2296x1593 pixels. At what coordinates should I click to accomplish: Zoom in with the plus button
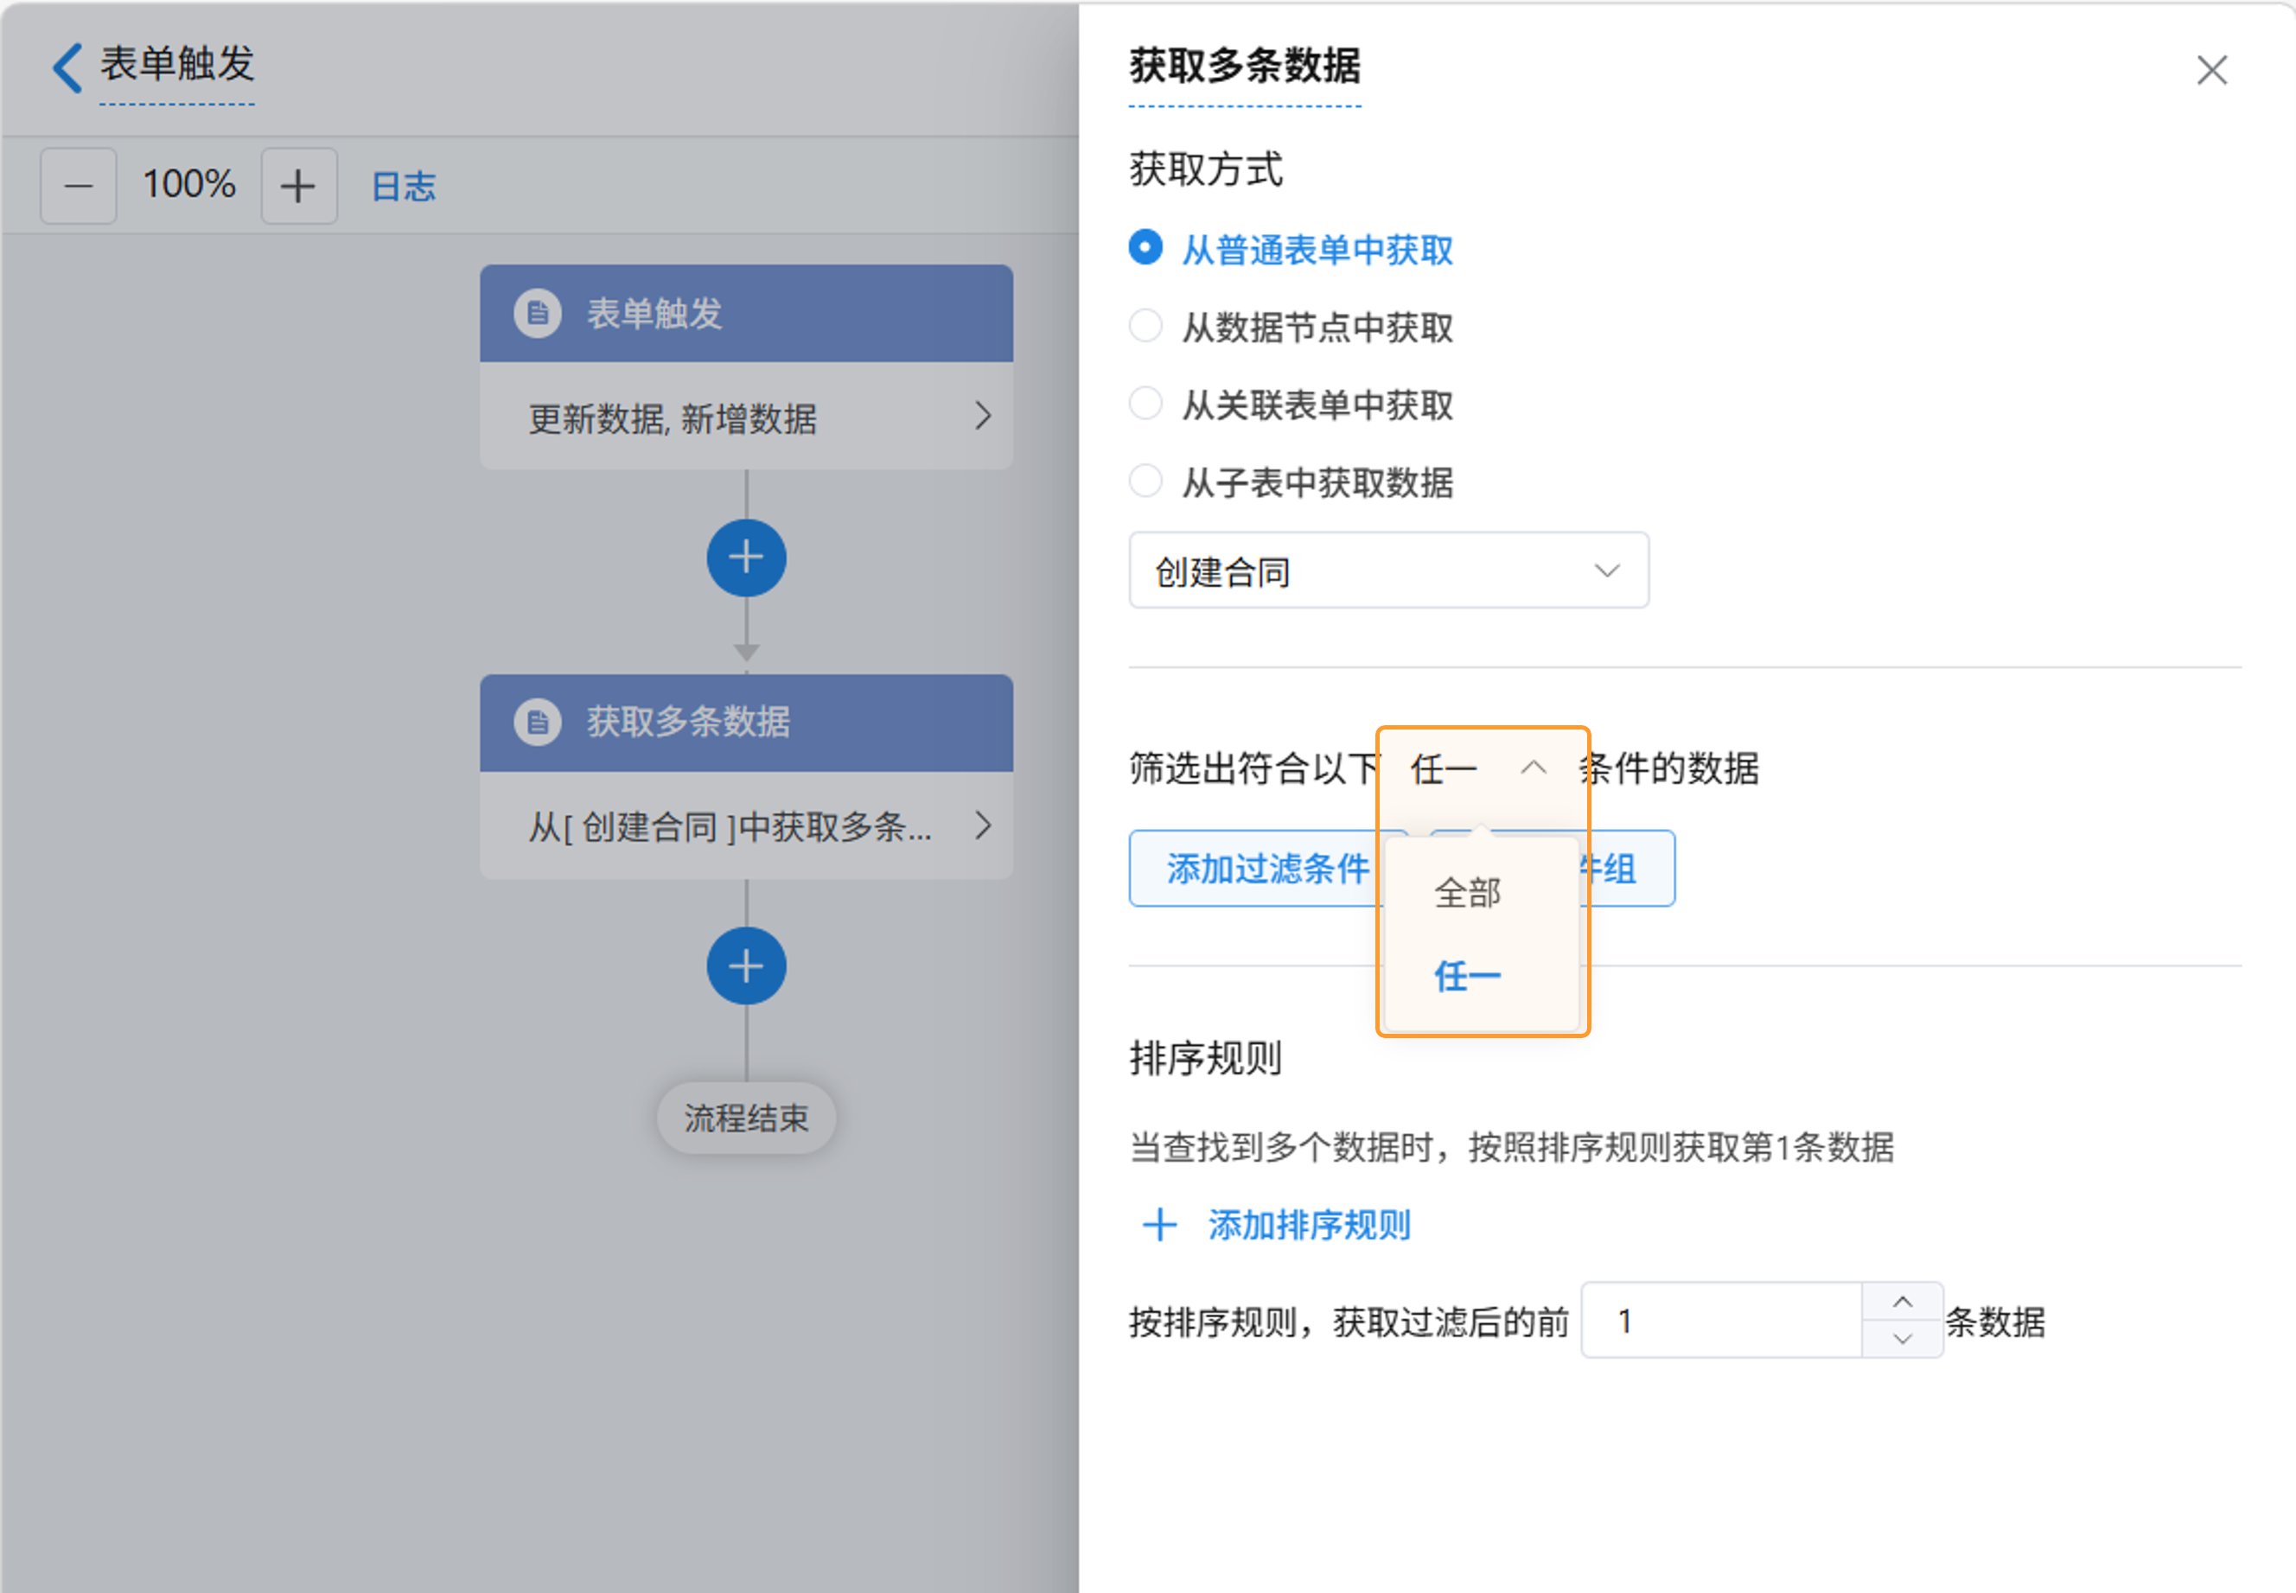click(x=298, y=186)
